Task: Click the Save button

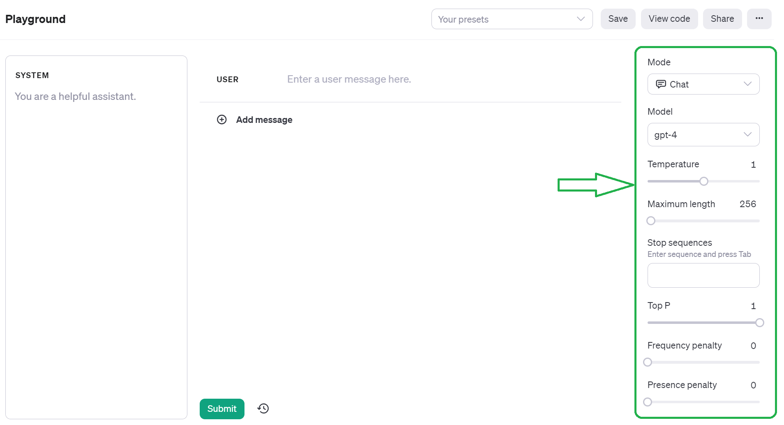Action: pyautogui.click(x=618, y=19)
